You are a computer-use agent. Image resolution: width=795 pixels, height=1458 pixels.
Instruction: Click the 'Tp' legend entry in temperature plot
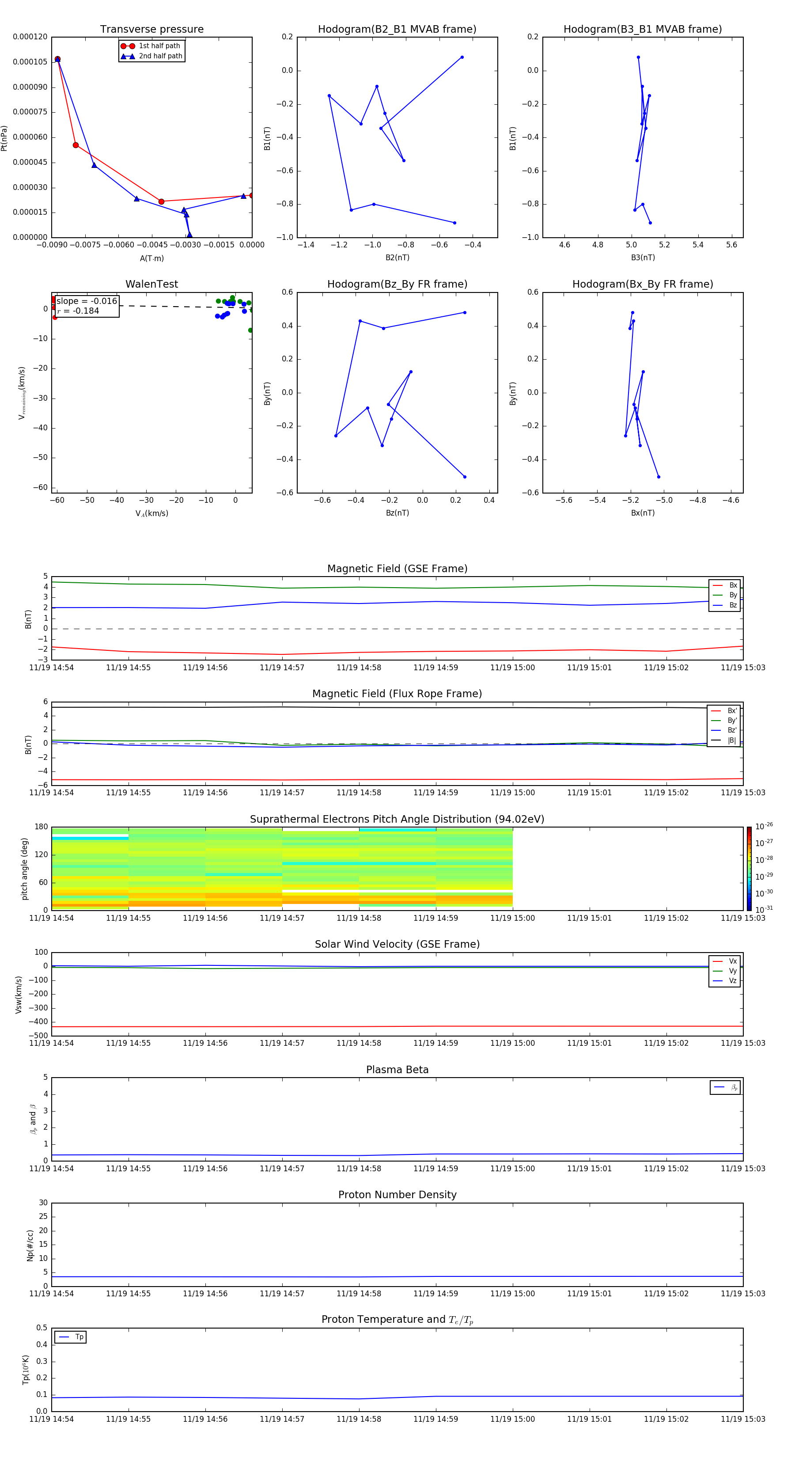(x=71, y=1337)
